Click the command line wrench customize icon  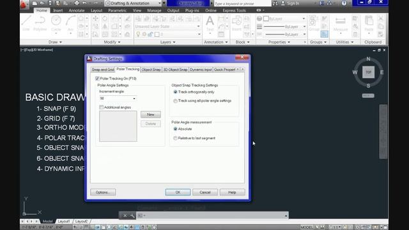[x=132, y=215]
